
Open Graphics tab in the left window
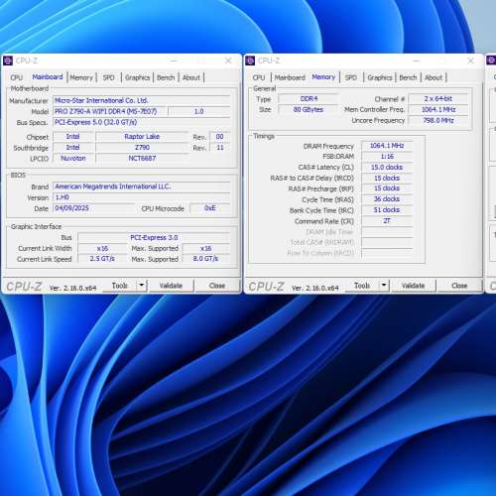pos(138,77)
